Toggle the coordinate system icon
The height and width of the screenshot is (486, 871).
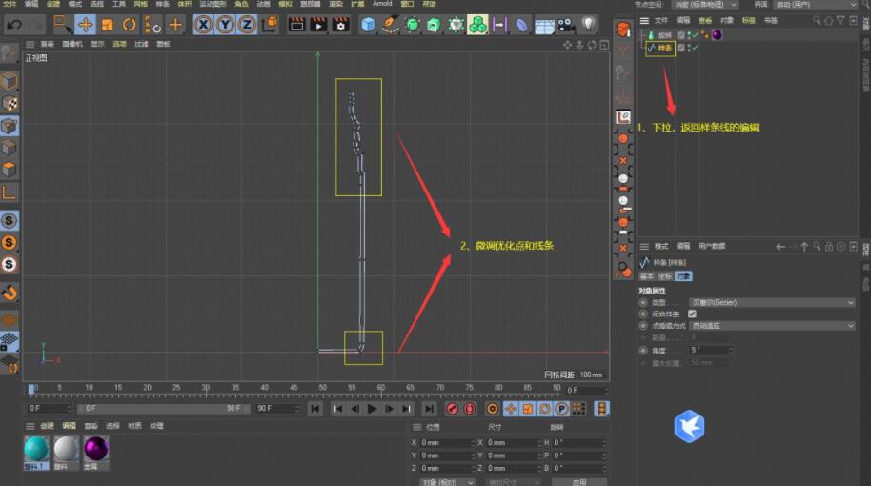coord(271,25)
